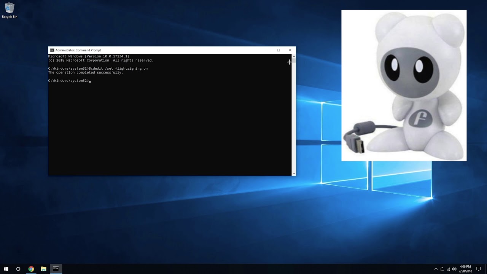Launch Google Chrome from the taskbar
The height and width of the screenshot is (274, 487).
pyautogui.click(x=31, y=269)
